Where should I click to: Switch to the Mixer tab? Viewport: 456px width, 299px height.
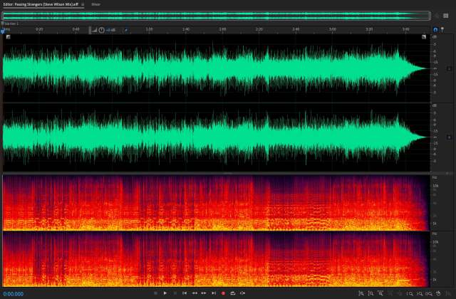coord(95,4)
